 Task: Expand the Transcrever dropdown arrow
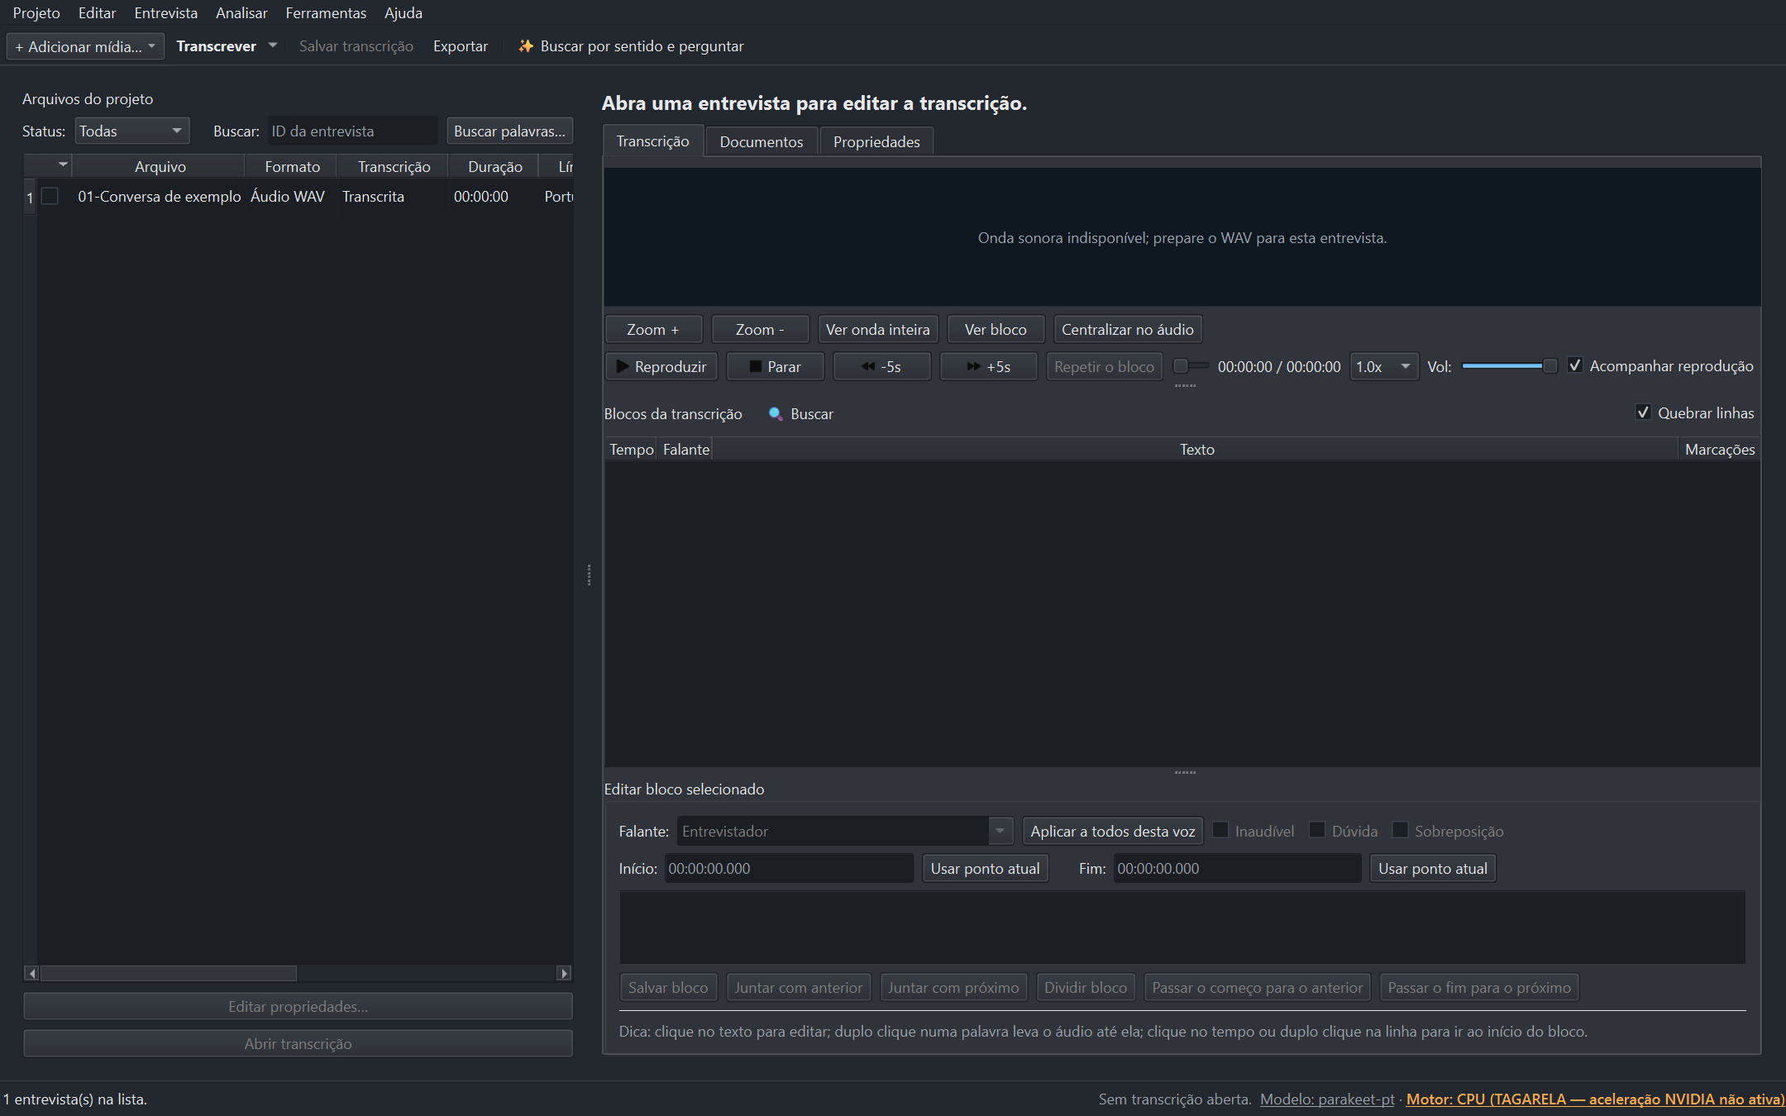pyautogui.click(x=272, y=45)
